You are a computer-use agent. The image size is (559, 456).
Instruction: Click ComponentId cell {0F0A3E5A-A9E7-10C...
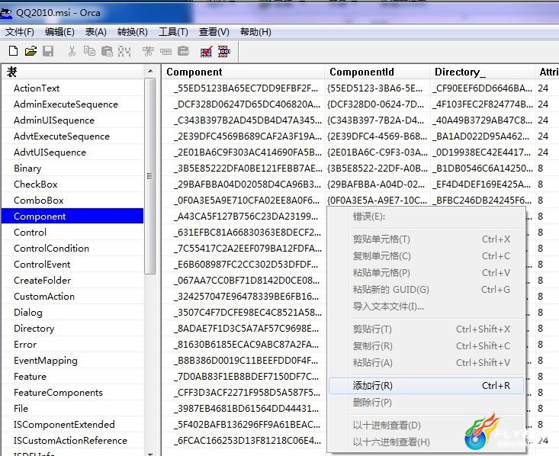[x=377, y=200]
